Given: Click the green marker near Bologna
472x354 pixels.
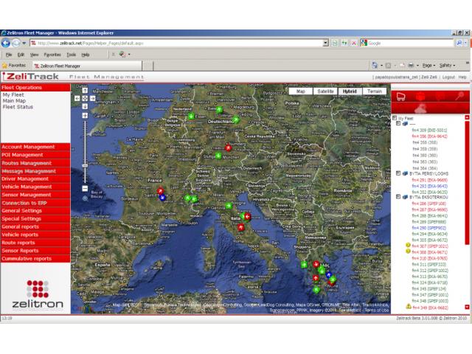Looking at the screenshot, I should [x=229, y=206].
